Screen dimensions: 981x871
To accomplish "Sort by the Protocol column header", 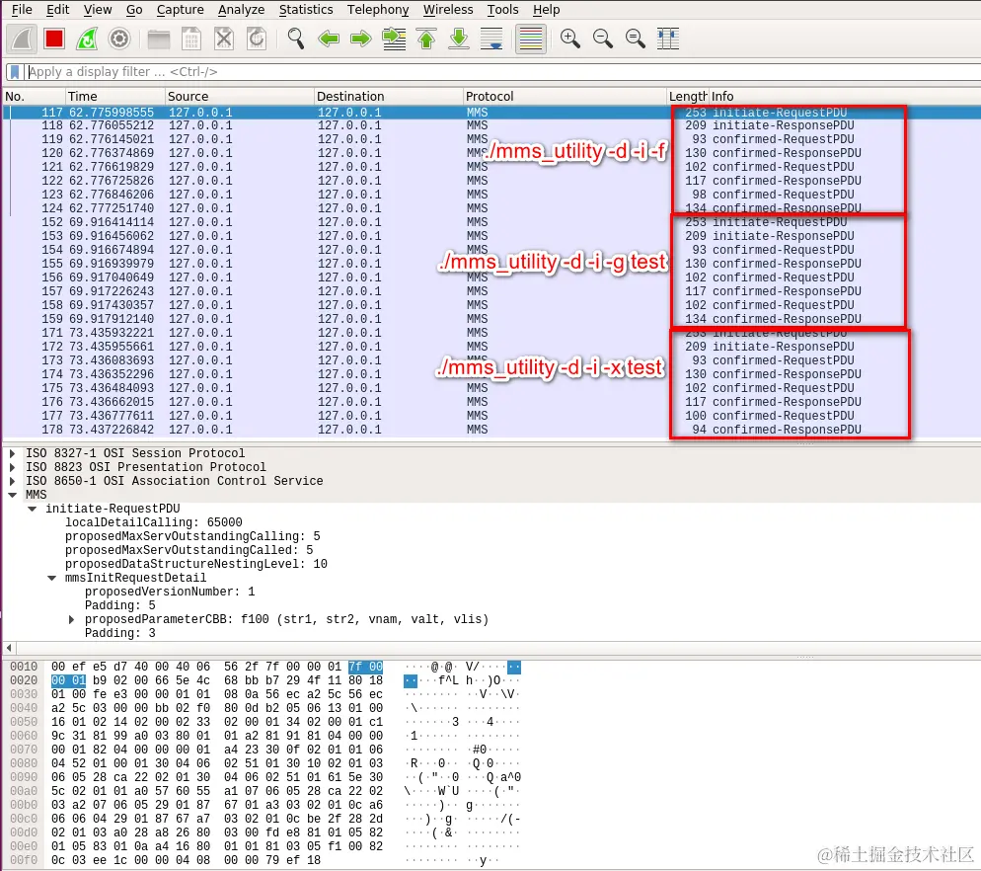I will 565,97.
